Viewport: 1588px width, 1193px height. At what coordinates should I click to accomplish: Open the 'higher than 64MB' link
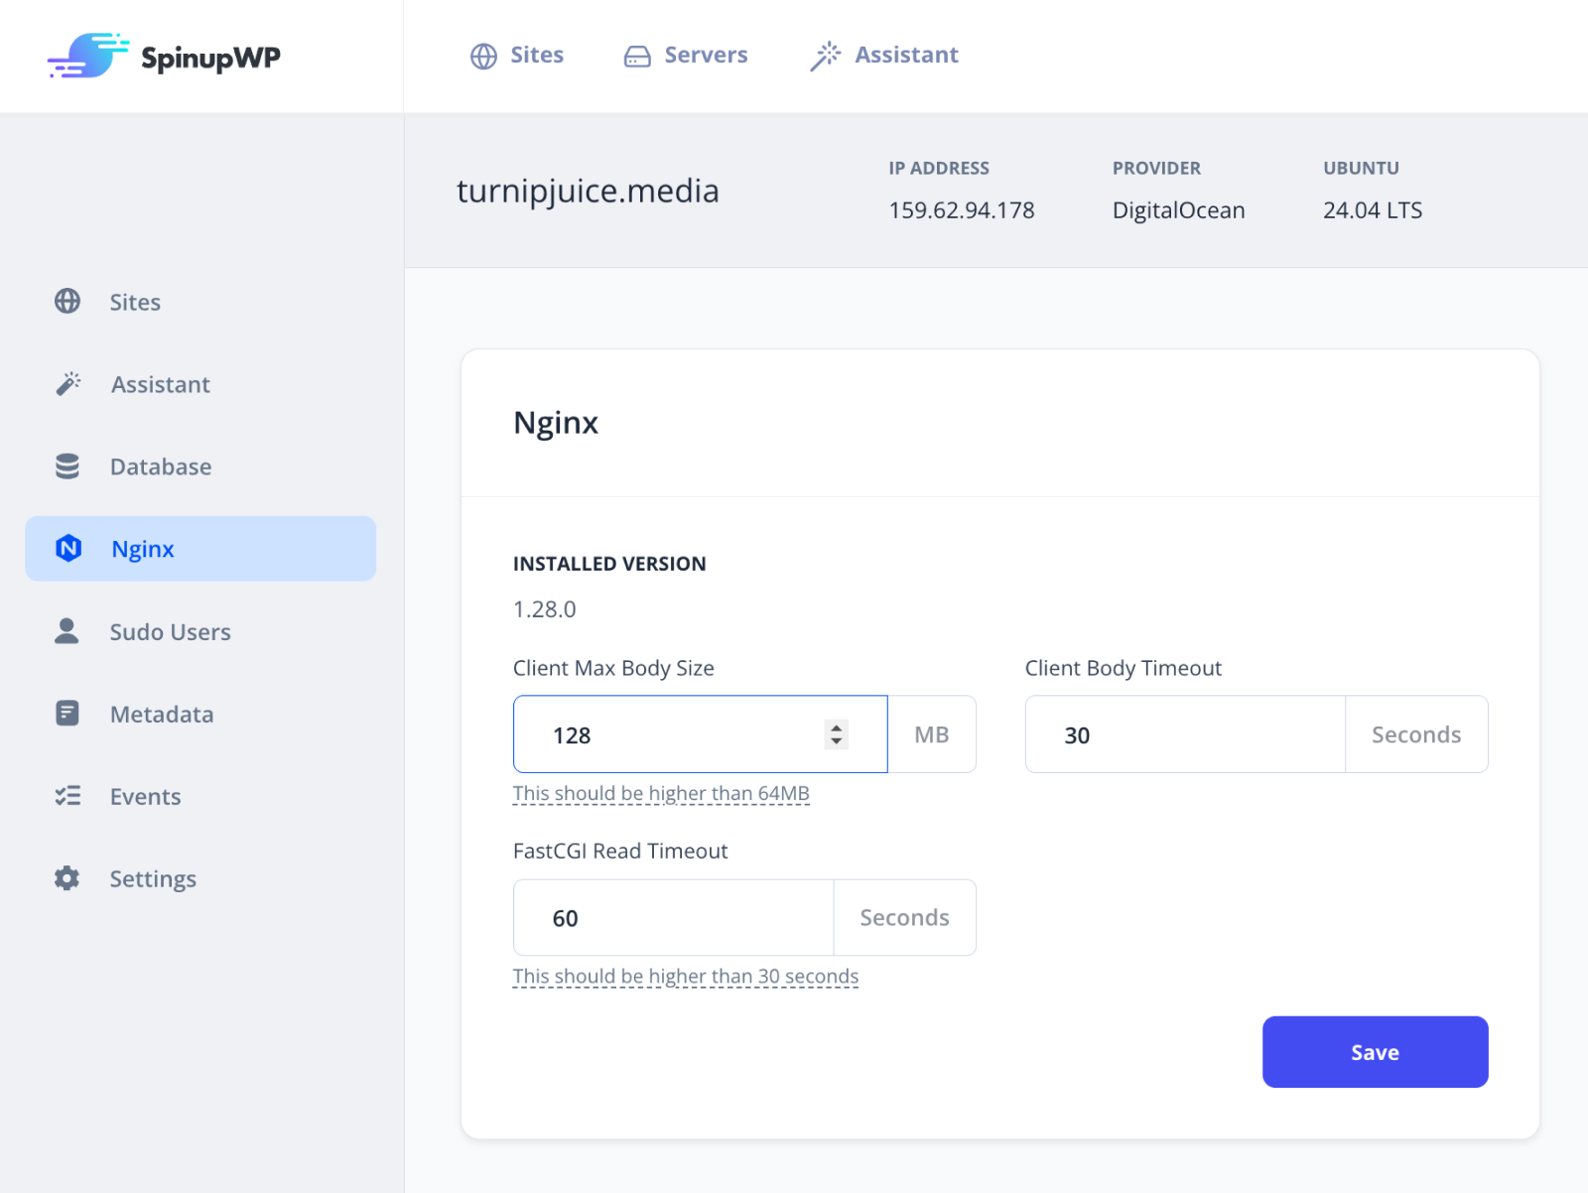660,793
